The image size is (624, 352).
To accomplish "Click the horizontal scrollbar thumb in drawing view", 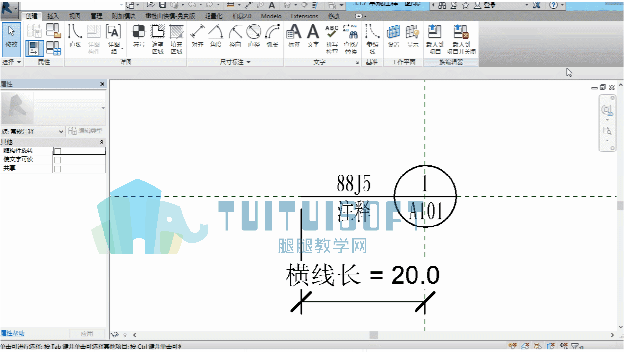I will (374, 335).
